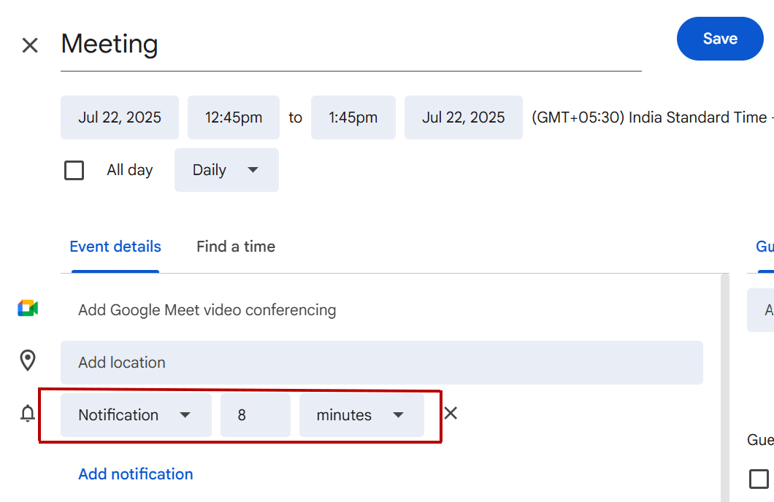This screenshot has width=774, height=502.
Task: Add Google Meet video conferencing
Action: [207, 310]
